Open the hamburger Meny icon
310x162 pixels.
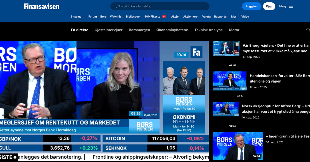(x=291, y=6)
